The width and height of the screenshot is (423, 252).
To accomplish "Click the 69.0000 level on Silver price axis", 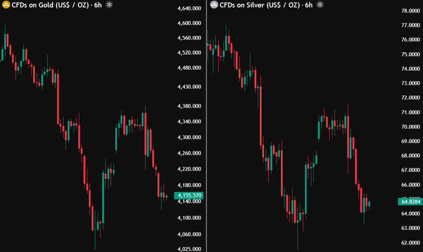I will pyautogui.click(x=411, y=141).
